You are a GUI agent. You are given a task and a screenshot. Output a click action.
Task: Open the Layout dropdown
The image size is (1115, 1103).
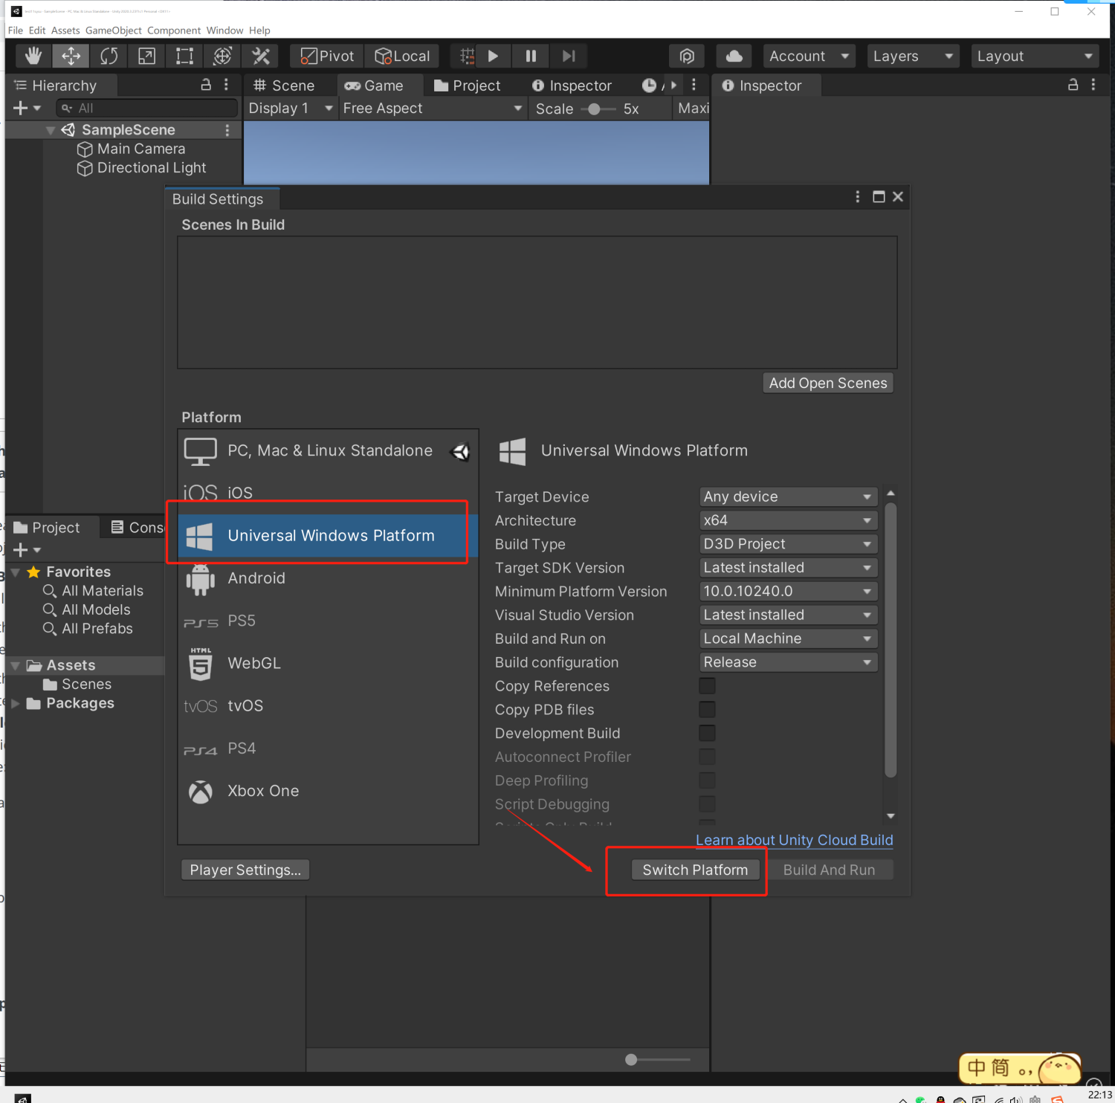click(x=1035, y=56)
